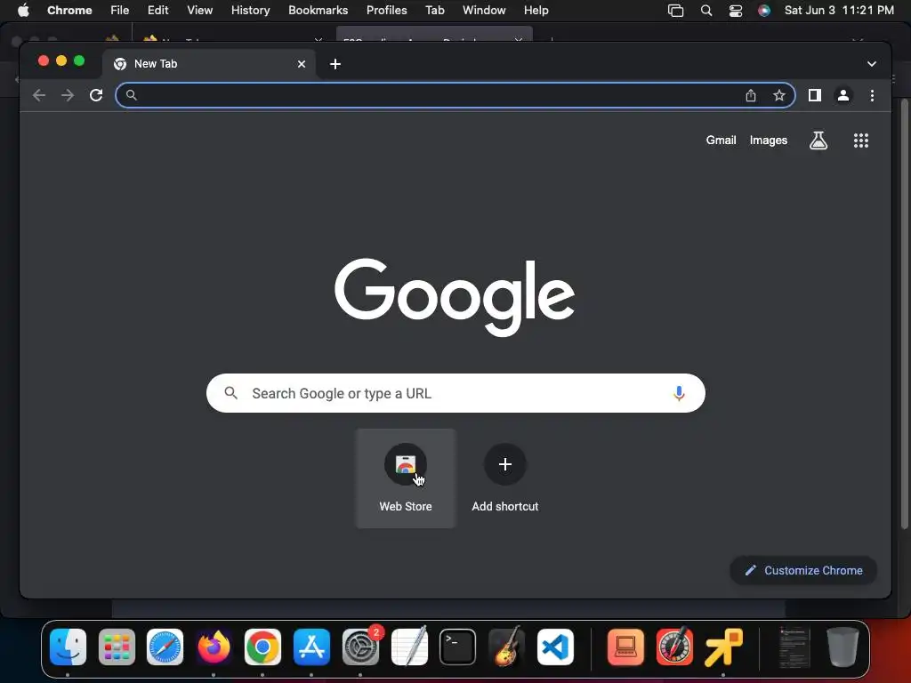911x683 pixels.
Task: Click the screen mirroring menu bar icon
Action: (675, 10)
